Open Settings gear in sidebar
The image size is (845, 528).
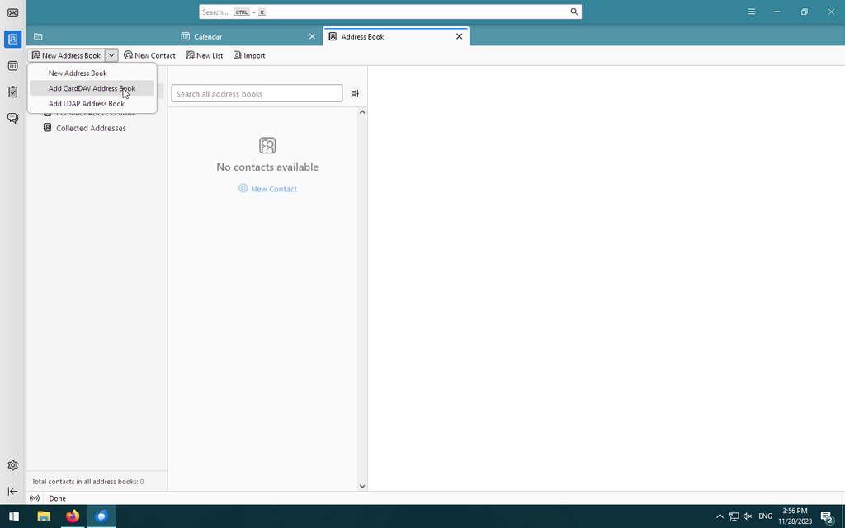coord(12,465)
